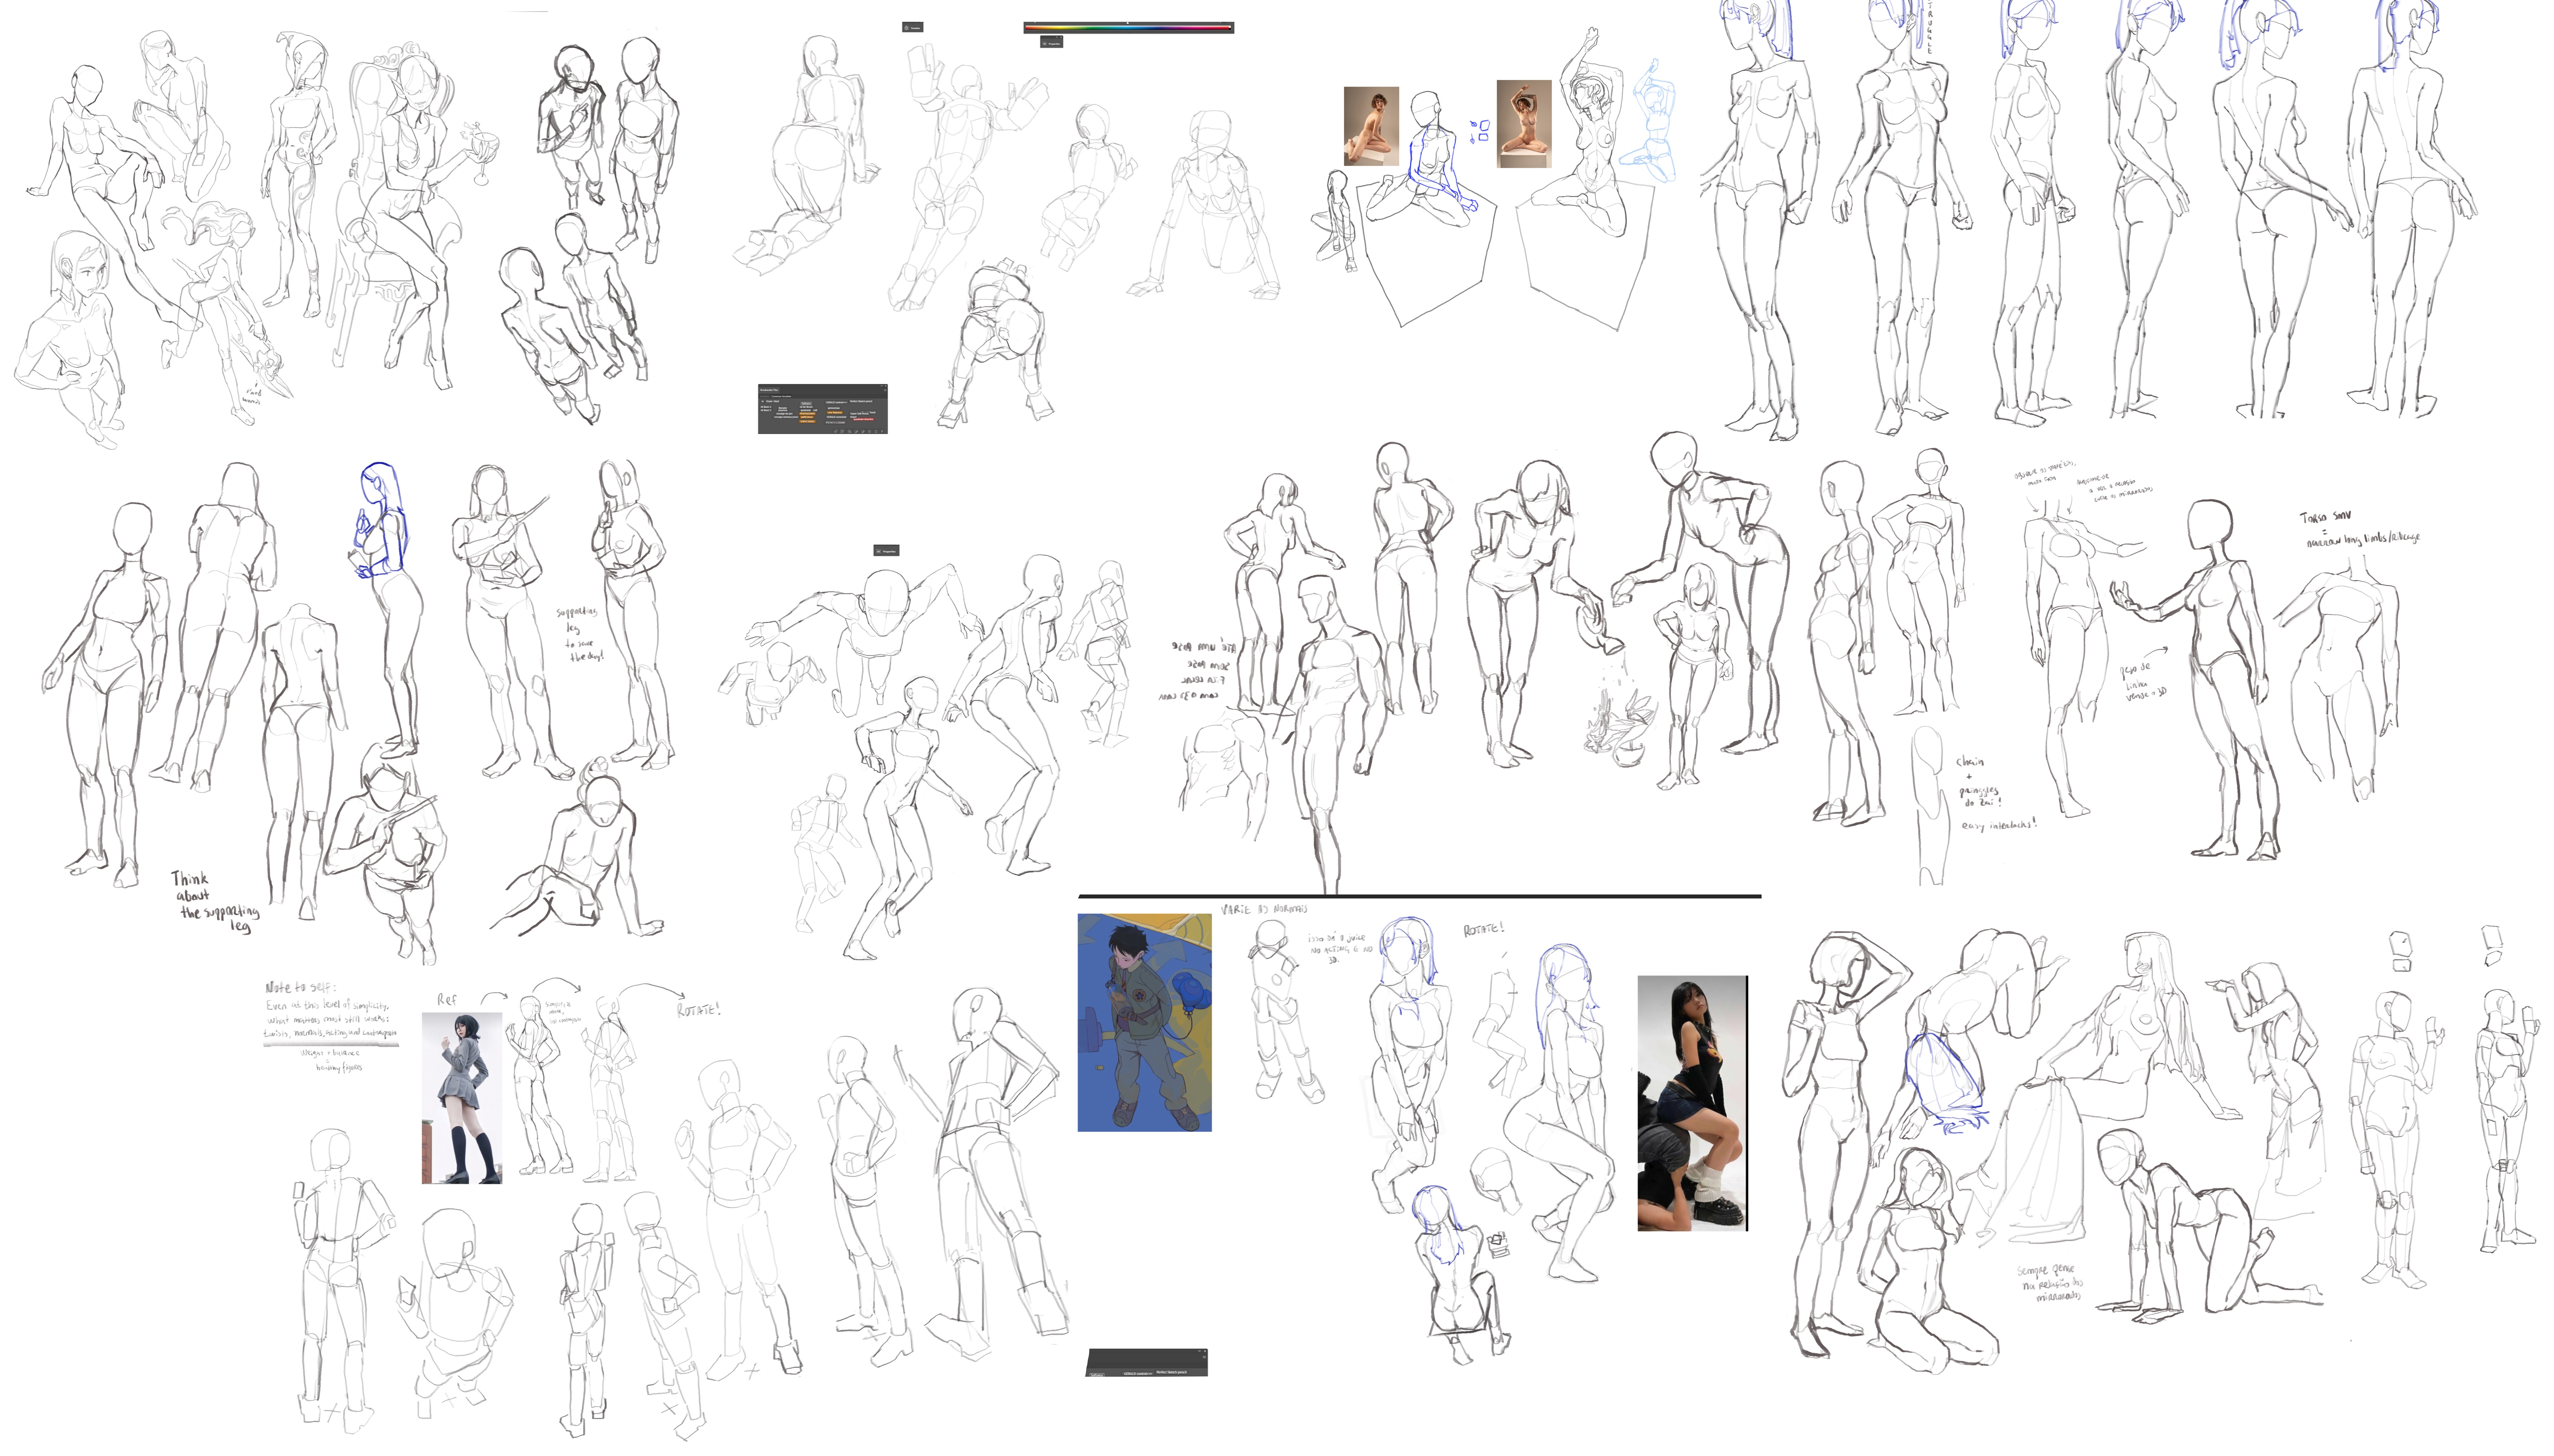
Task: Select the Perfect Sketch pencil brush in upper panel
Action: click(x=861, y=401)
